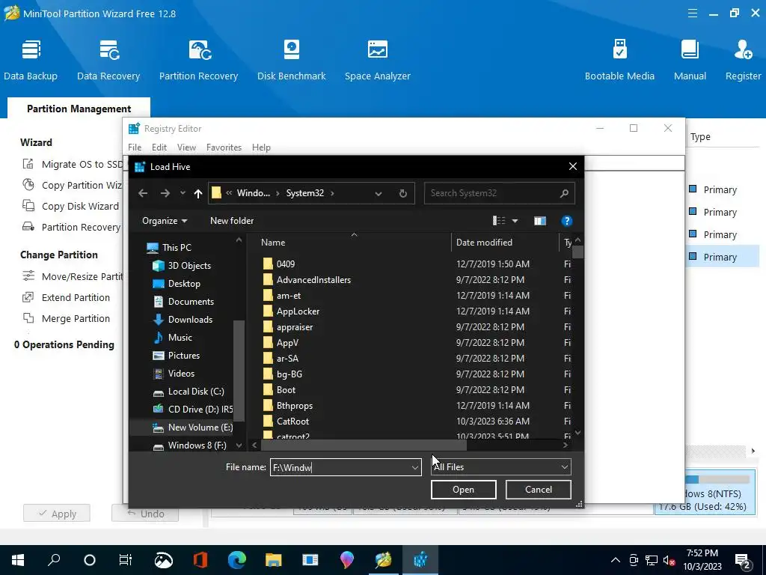Click the search magnifier in Load Hive

[x=564, y=193]
